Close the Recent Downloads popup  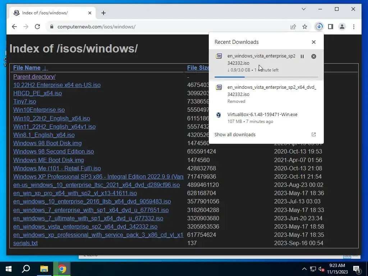(x=313, y=42)
